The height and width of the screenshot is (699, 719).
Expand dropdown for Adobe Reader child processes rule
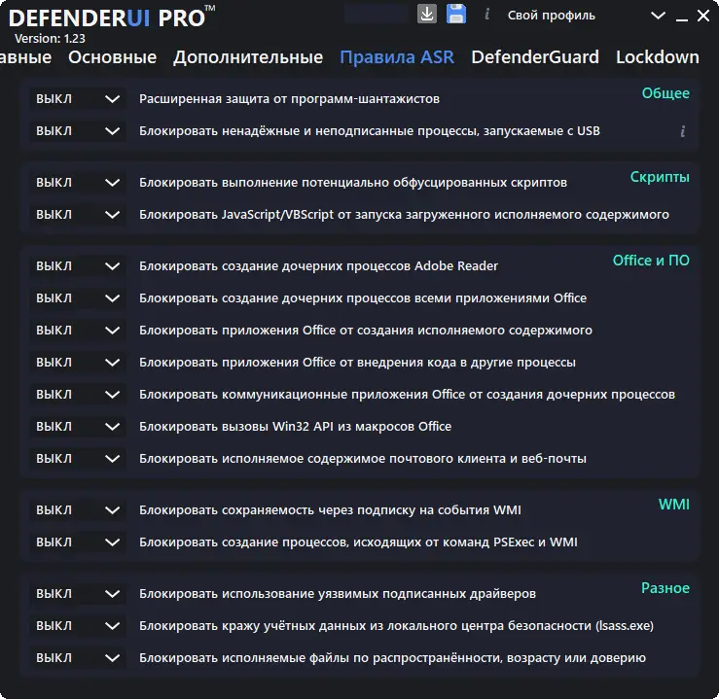(x=78, y=266)
